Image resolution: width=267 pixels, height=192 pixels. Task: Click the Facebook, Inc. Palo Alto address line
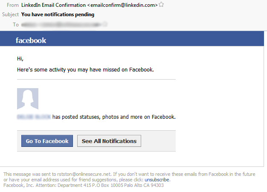pyautogui.click(x=84, y=185)
